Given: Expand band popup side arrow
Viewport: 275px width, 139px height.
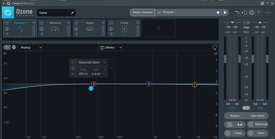Looking at the screenshot, I should point(111,68).
